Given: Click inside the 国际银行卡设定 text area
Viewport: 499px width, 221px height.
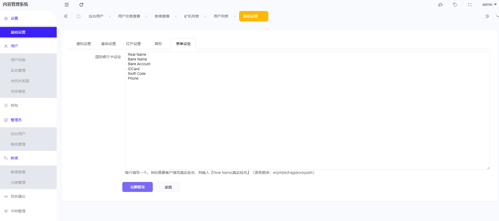Looking at the screenshot, I should pos(307,118).
